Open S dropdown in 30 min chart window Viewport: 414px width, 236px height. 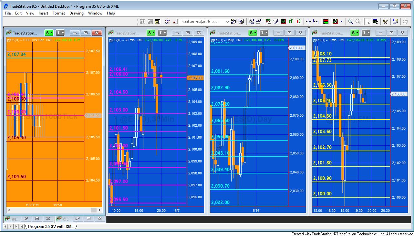point(151,33)
